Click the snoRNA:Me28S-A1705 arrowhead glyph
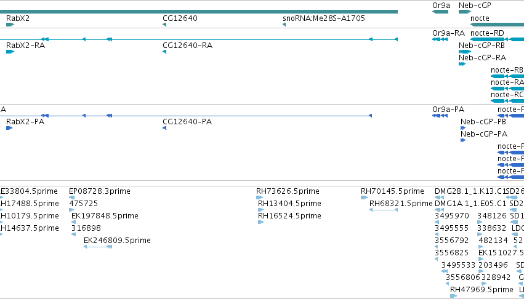524x299 pixels. (x=284, y=25)
